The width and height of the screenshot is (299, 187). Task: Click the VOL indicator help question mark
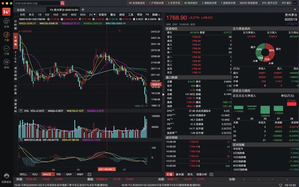pos(21,111)
